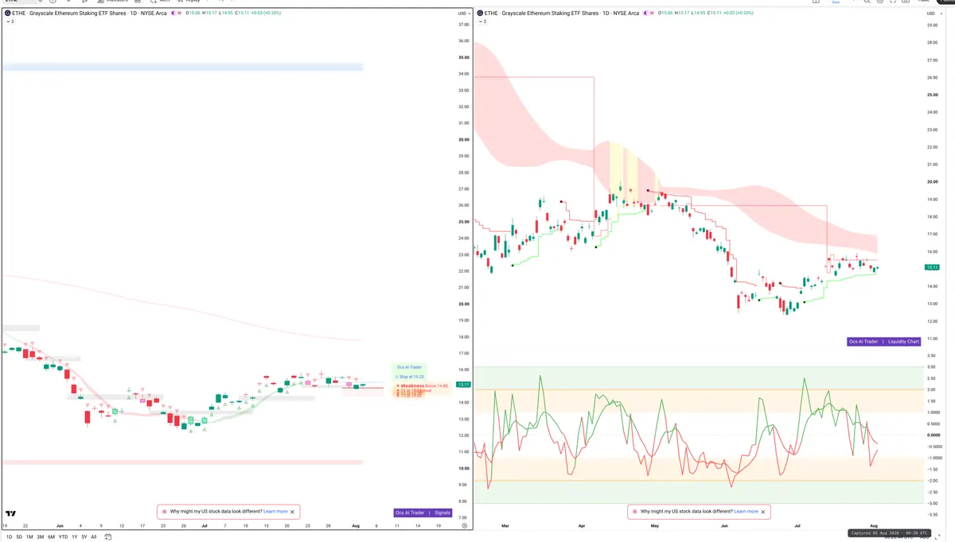This screenshot has height=542, width=955.
Task: Click the small green Ocs Ai Trader tag
Action: coord(409,367)
